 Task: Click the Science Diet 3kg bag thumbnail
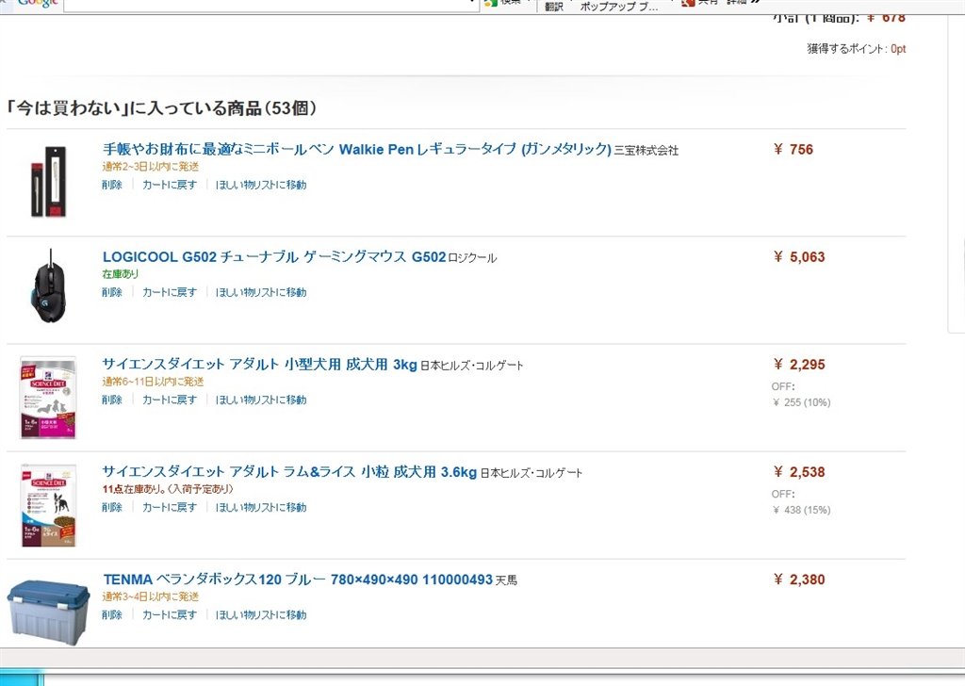[48, 397]
